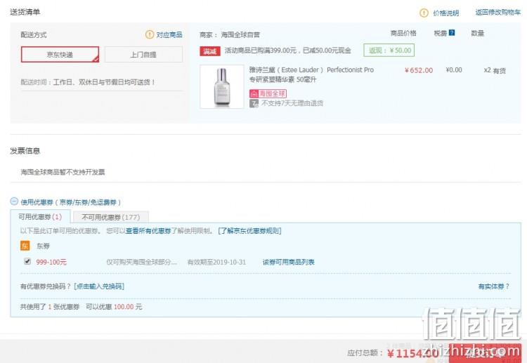Click the 返现 ¥50.00 badge
Viewport: 527px width, 363px height.
click(x=389, y=51)
